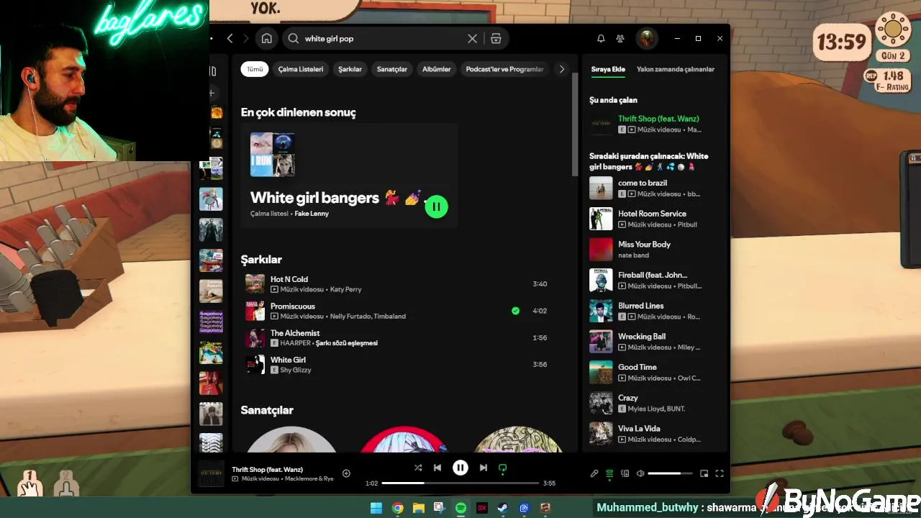Switch to Sıraya Ekle tab
Image resolution: width=921 pixels, height=518 pixels.
click(608, 69)
